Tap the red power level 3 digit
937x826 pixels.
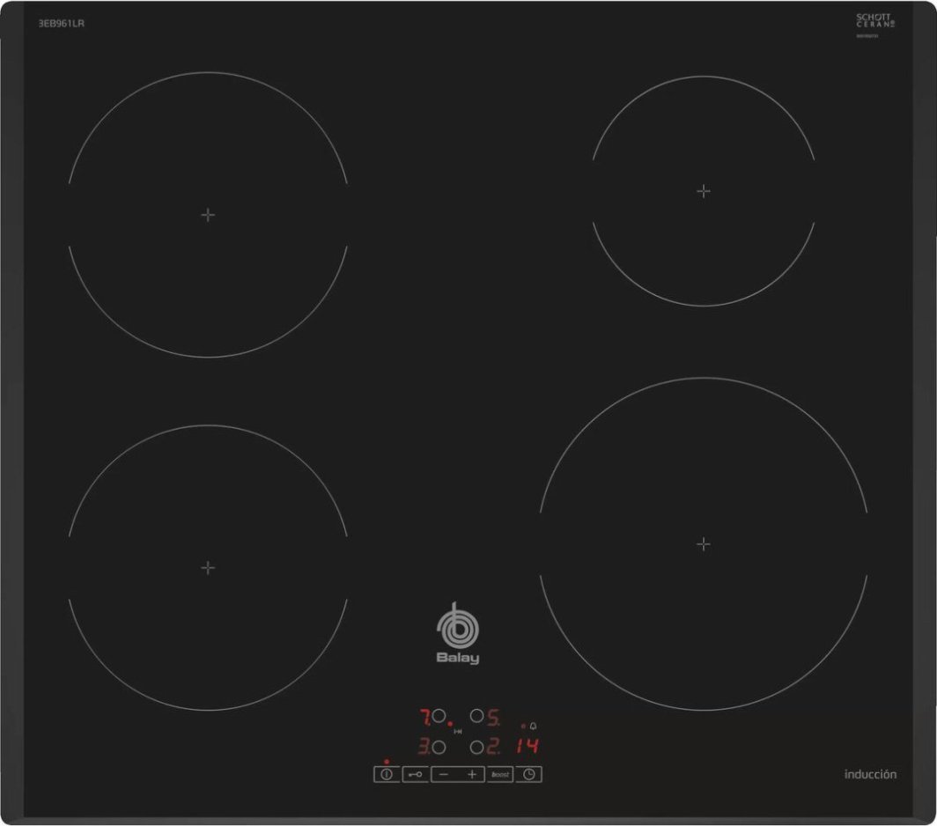pos(424,746)
